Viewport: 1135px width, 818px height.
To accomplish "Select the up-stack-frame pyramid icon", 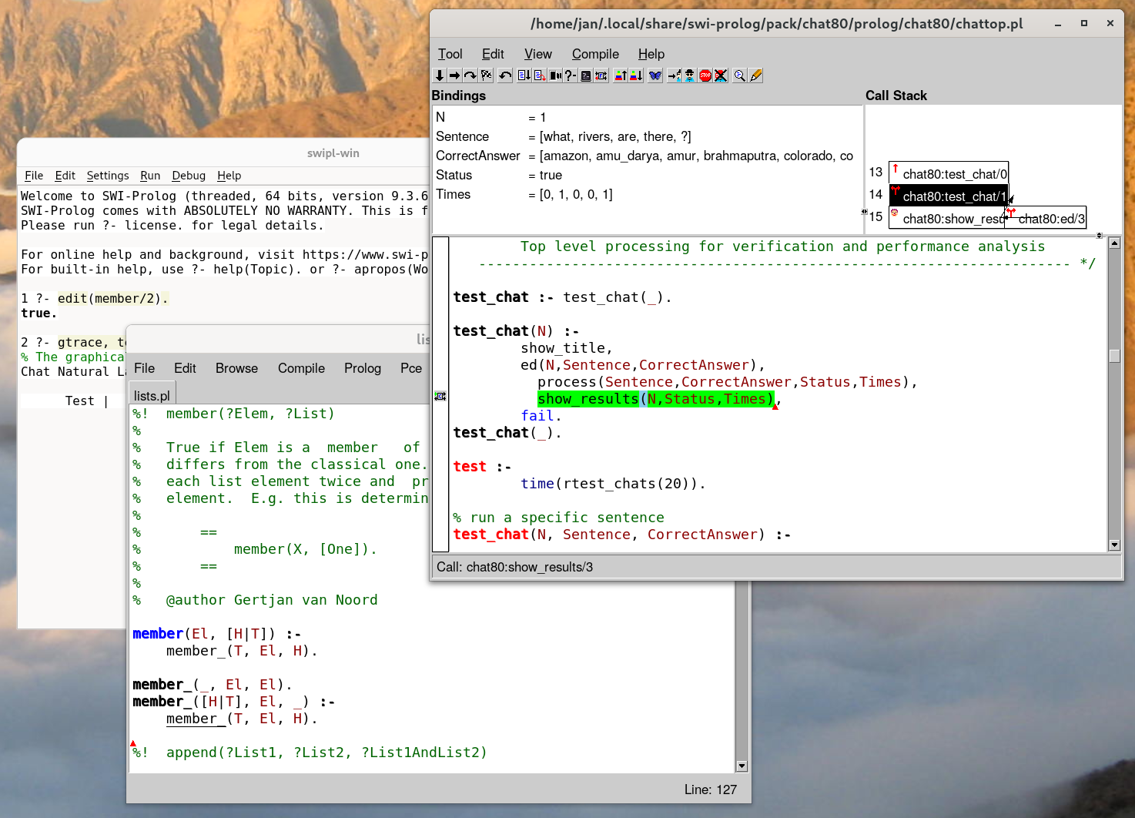I will (620, 75).
